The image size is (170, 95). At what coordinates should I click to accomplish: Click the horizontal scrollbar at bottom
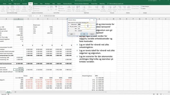point(137,92)
